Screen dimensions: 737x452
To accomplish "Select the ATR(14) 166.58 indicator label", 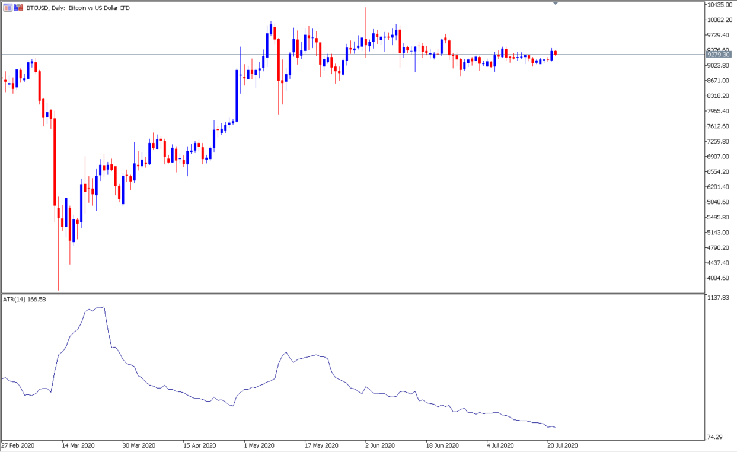I will tap(24, 300).
